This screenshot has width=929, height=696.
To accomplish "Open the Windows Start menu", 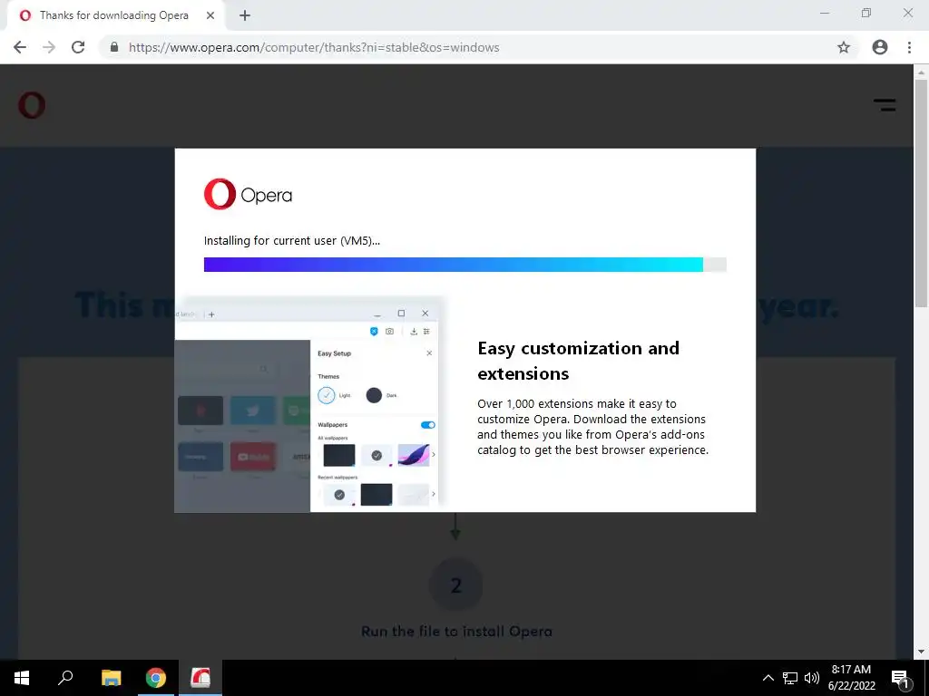I will click(22, 678).
